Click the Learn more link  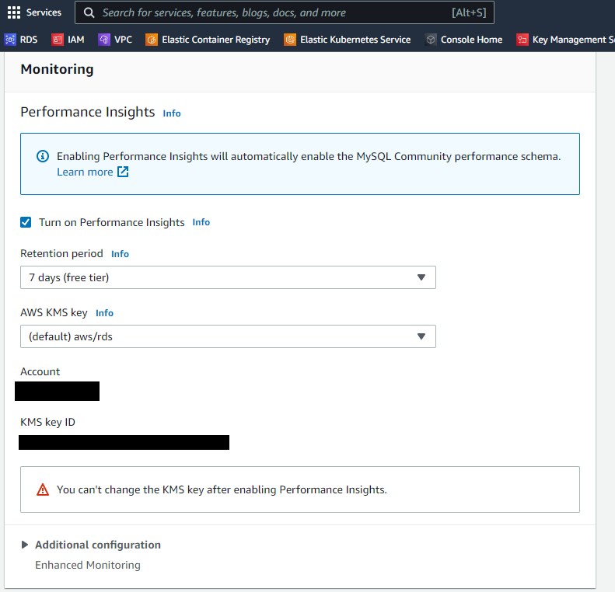(85, 172)
